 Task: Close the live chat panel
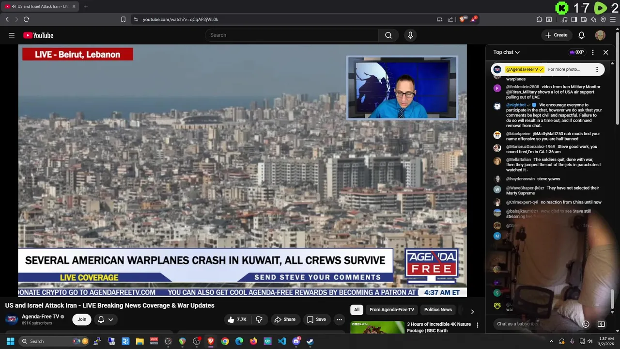(605, 52)
